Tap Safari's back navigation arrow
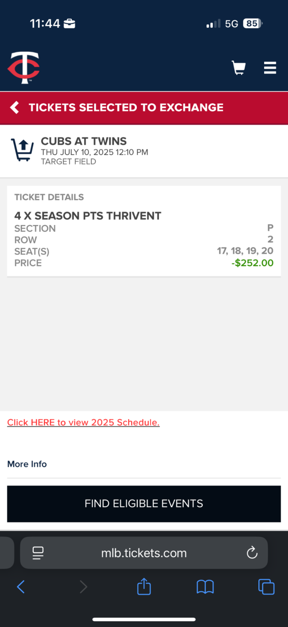 pyautogui.click(x=21, y=586)
